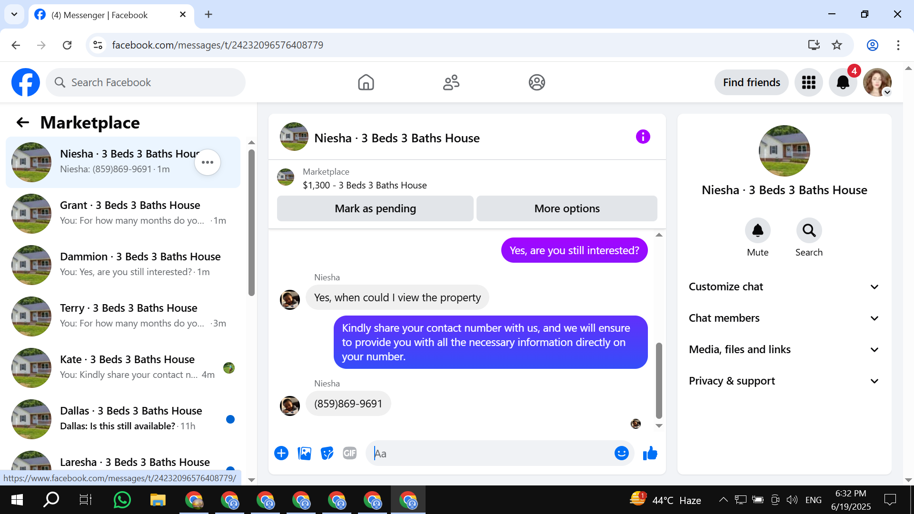The image size is (914, 514).
Task: Open the options menu on Niesha's conversation
Action: [208, 162]
